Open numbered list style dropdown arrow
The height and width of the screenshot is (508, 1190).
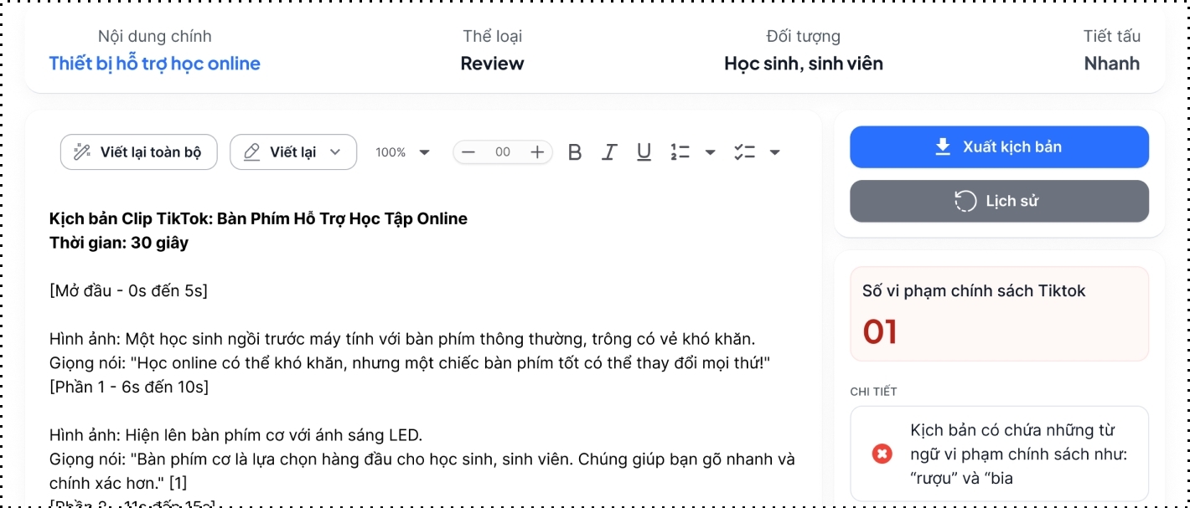click(710, 152)
